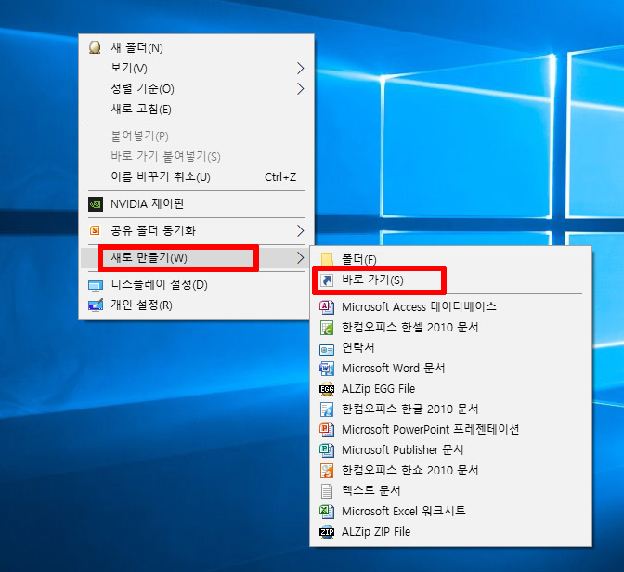This screenshot has height=572, width=624.
Task: Open the 정렬 기준(O) menu item
Action: [196, 88]
